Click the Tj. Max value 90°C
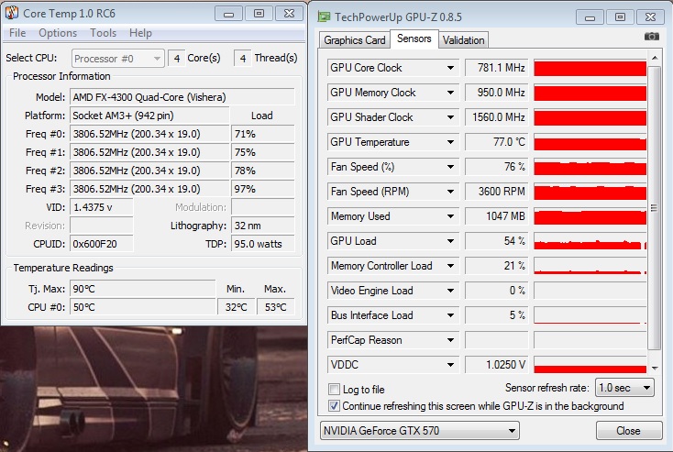This screenshot has width=673, height=452. pyautogui.click(x=142, y=289)
